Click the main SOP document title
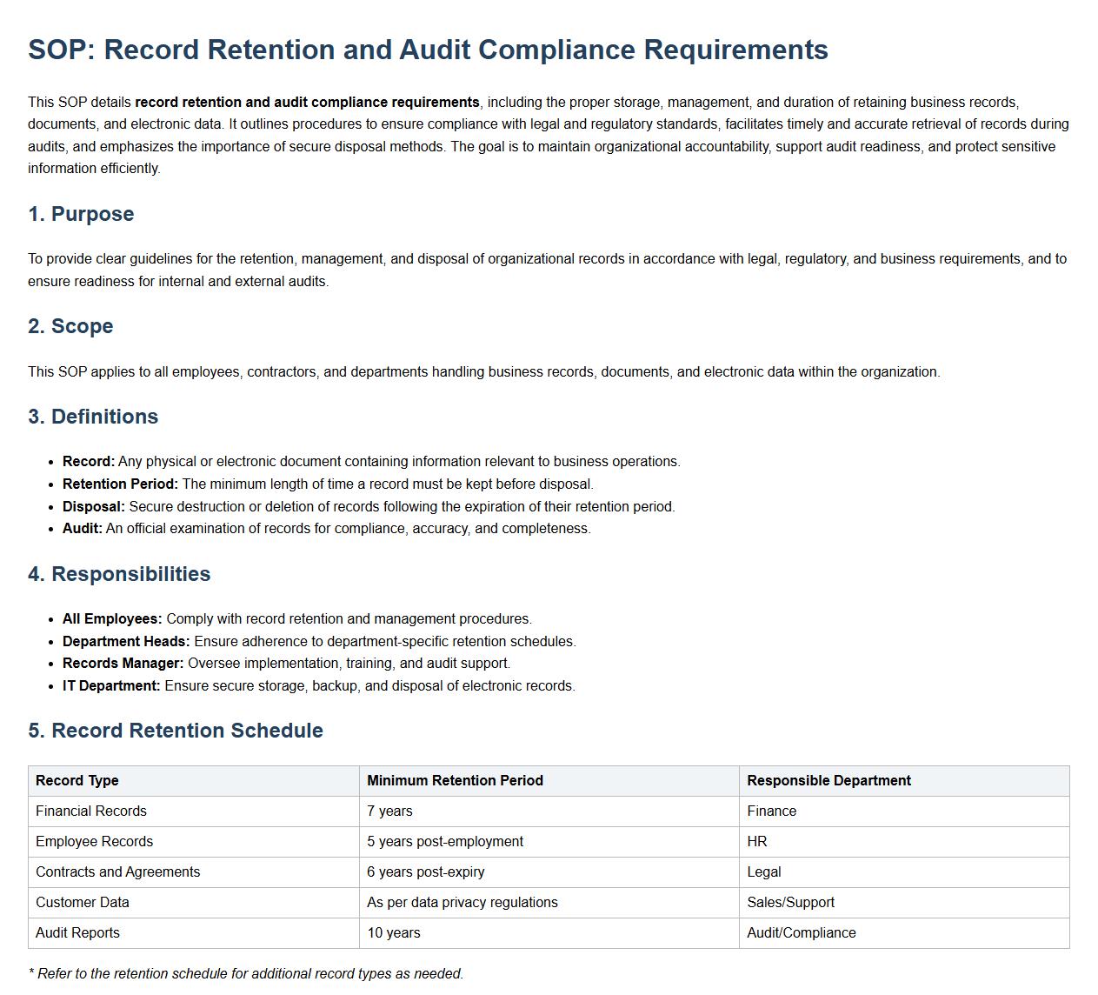Image resolution: width=1098 pixels, height=995 pixels. tap(428, 50)
